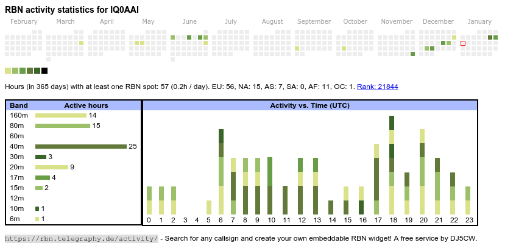530x248 pixels.
Task: Click the stacked bar at hour 18
Action: (392, 165)
